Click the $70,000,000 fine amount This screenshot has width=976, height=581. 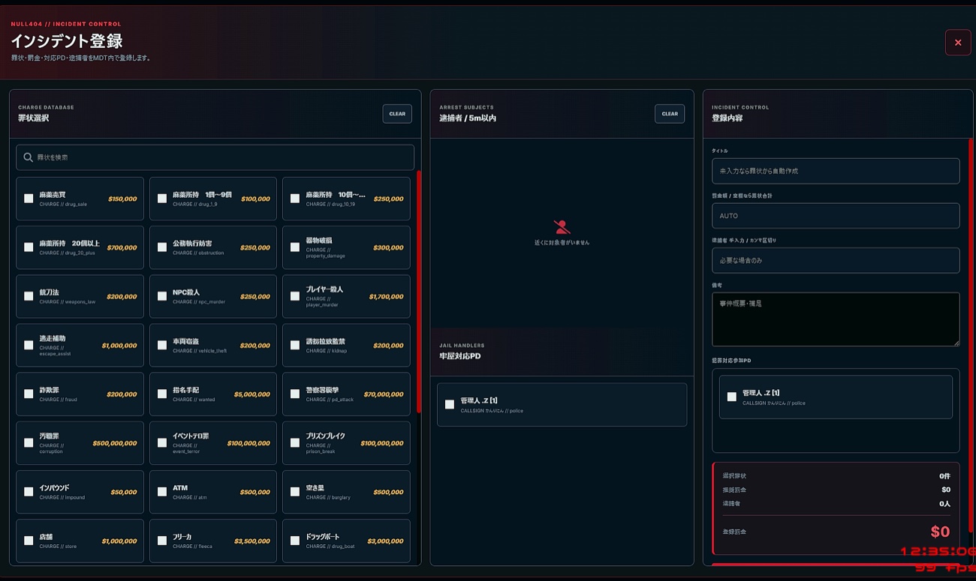point(384,394)
